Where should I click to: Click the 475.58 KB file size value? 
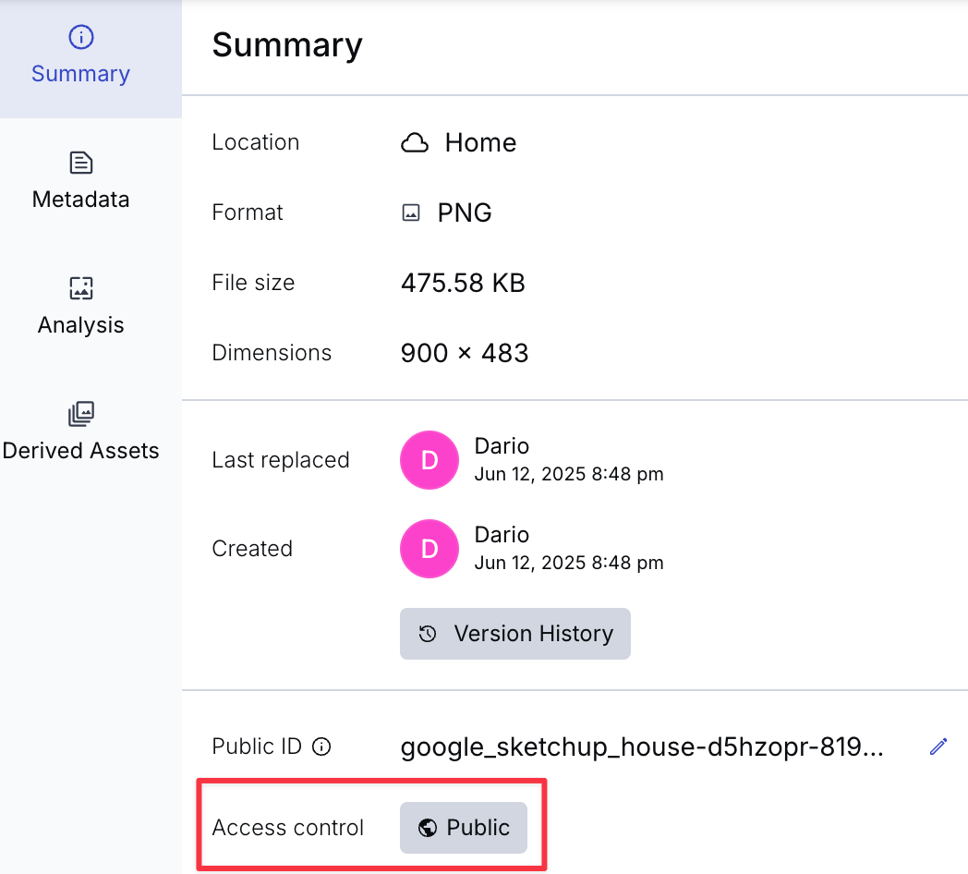pyautogui.click(x=463, y=283)
